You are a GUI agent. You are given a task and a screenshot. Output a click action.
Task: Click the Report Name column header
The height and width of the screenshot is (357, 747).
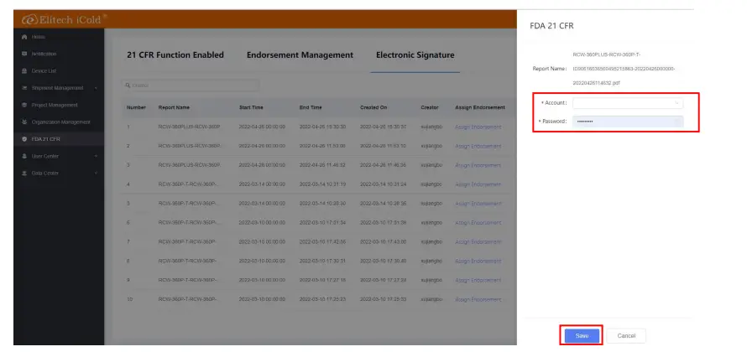point(174,108)
